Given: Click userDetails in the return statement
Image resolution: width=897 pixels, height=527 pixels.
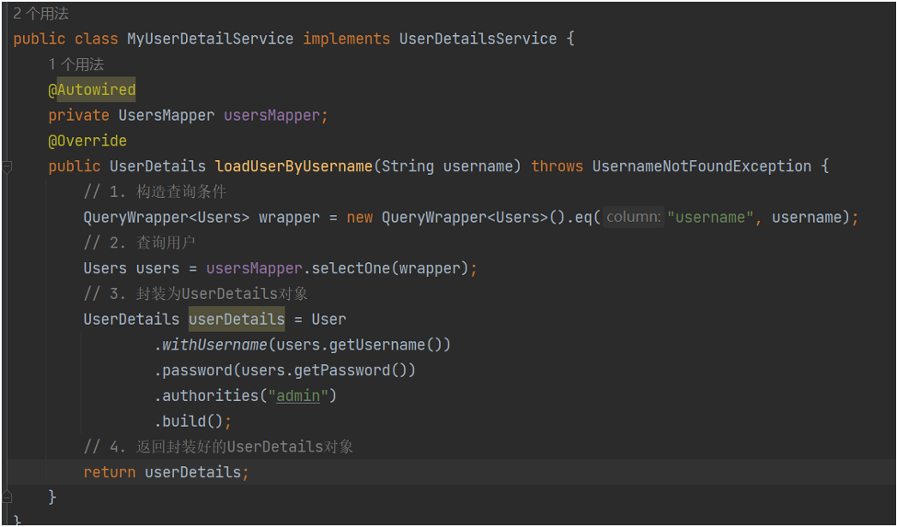Looking at the screenshot, I should [193, 472].
